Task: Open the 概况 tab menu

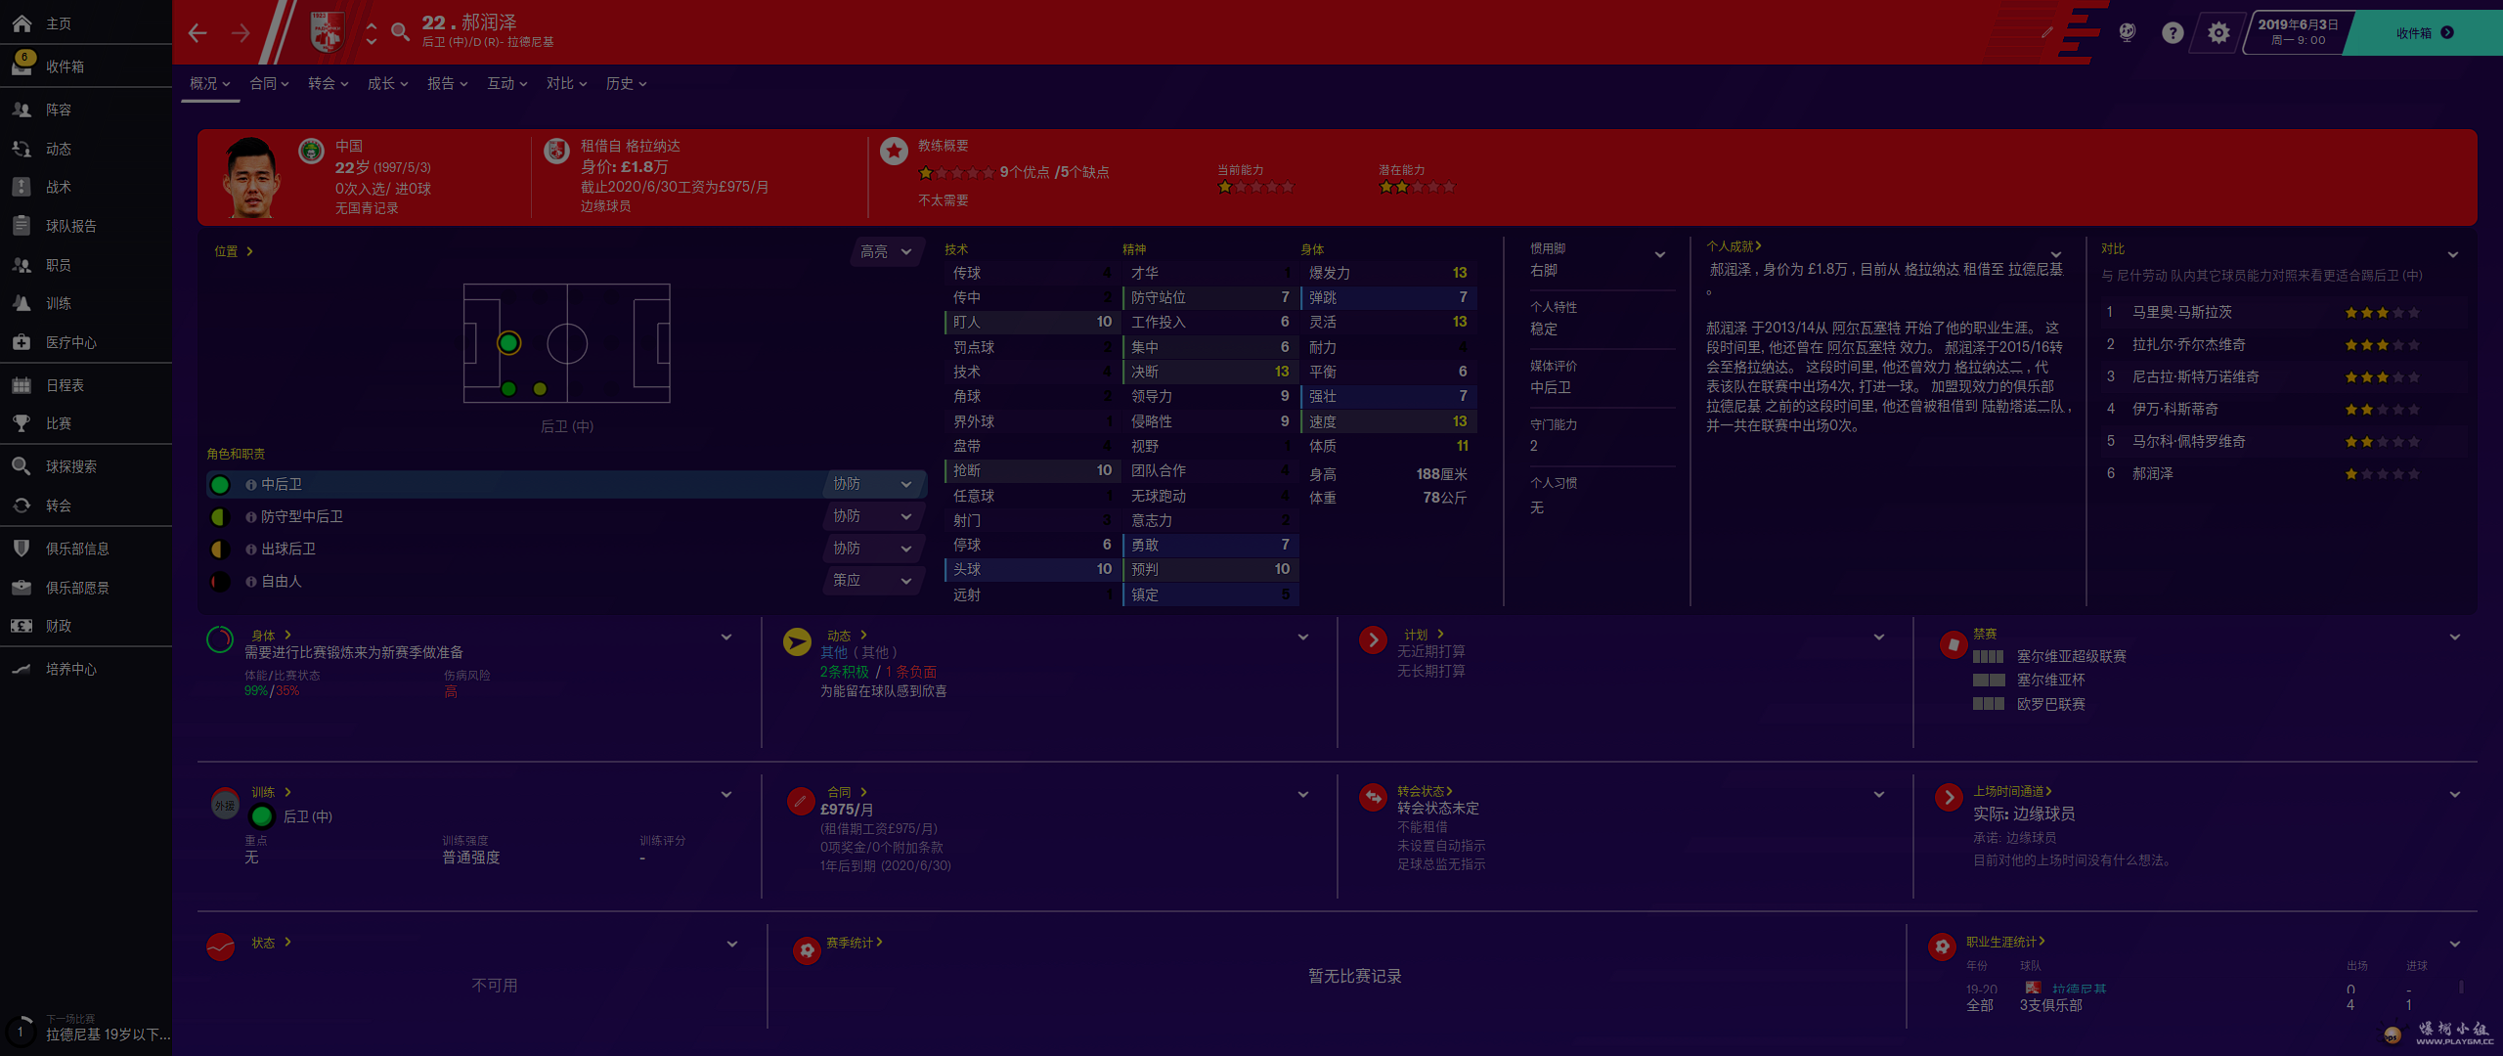Action: click(x=209, y=84)
